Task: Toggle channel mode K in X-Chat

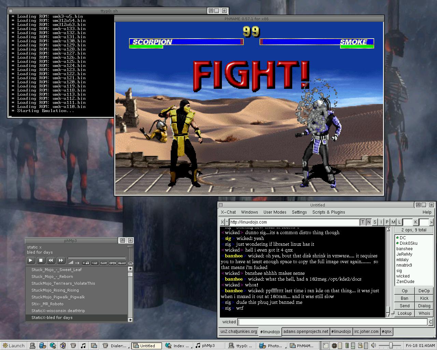Action: (x=416, y=222)
